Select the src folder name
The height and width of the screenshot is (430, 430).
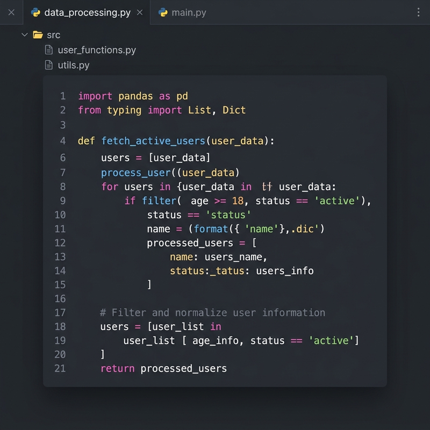(x=54, y=35)
